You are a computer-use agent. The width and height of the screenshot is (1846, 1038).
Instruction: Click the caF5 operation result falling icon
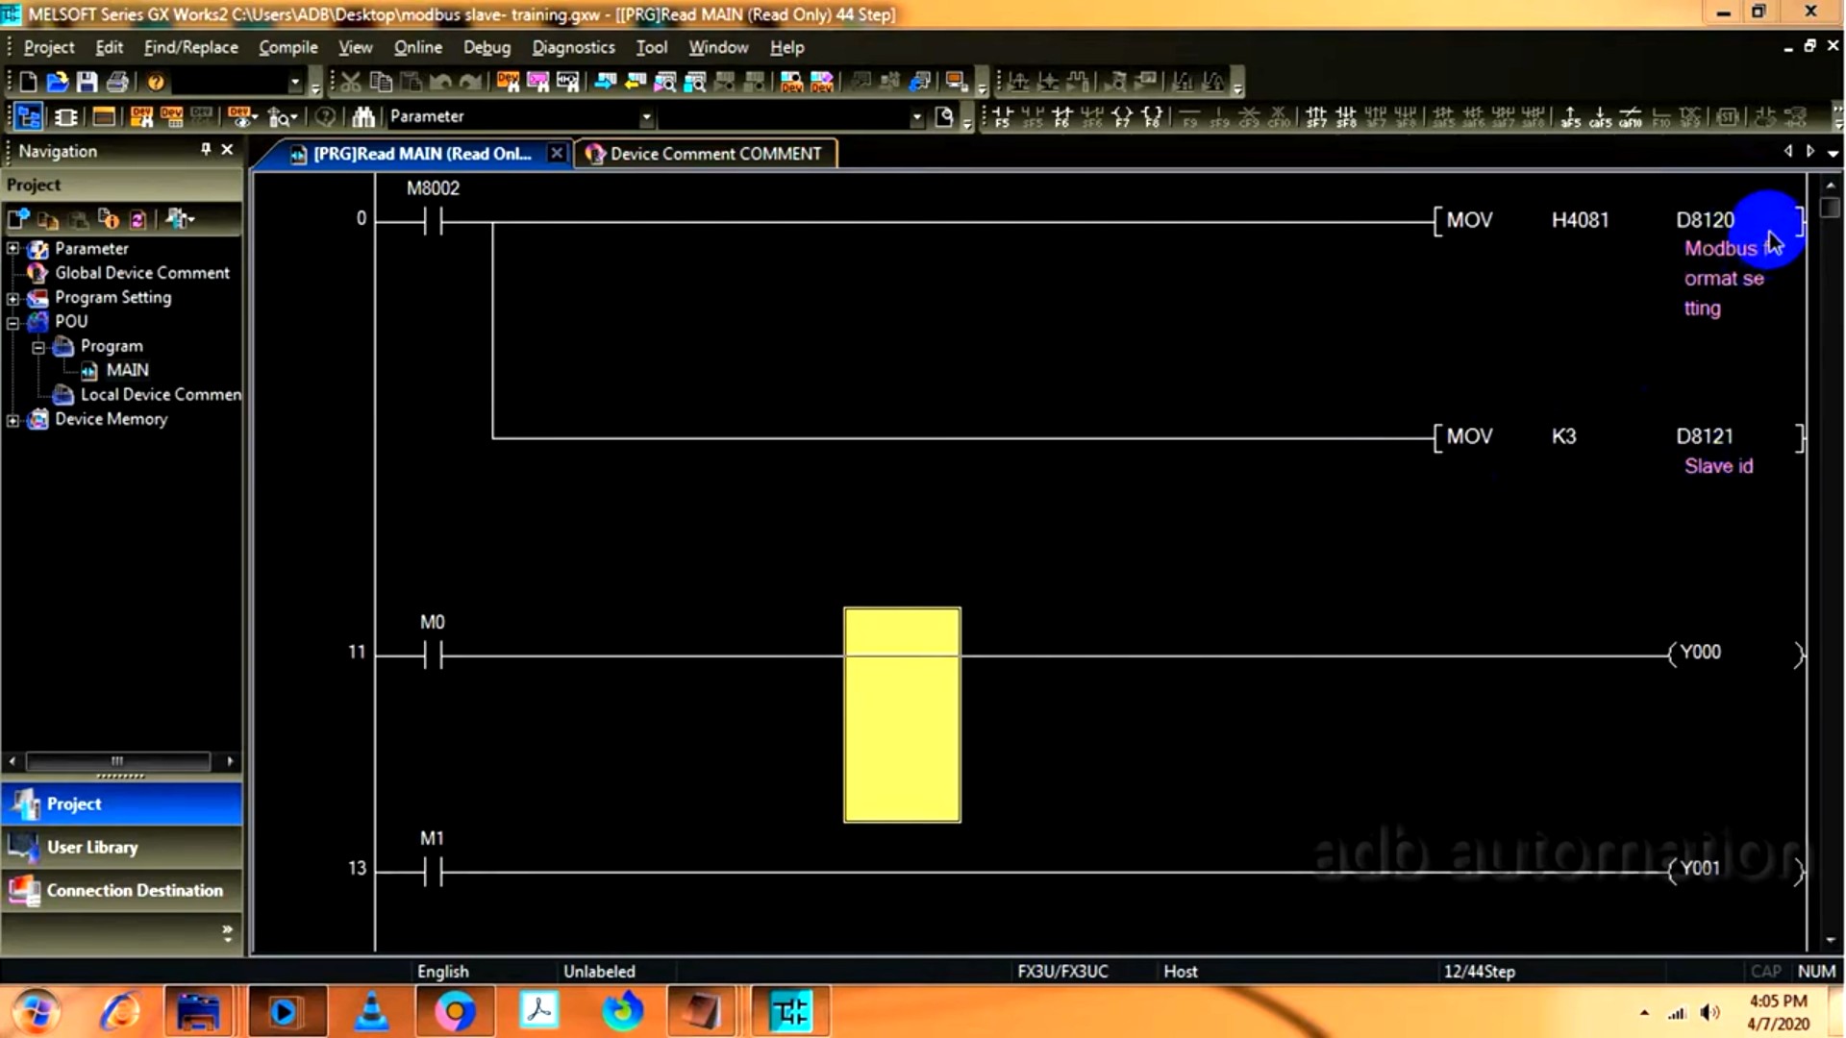click(x=1600, y=117)
